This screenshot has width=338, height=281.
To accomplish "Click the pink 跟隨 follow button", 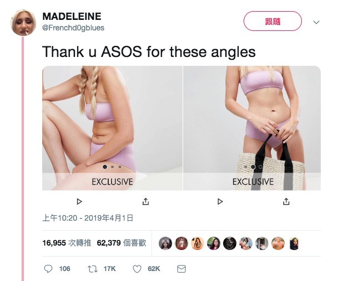I will (x=273, y=21).
